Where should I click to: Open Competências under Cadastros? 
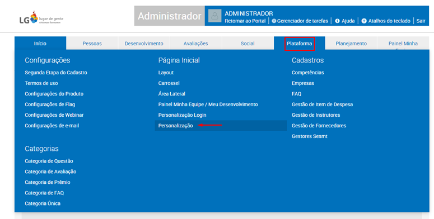308,73
